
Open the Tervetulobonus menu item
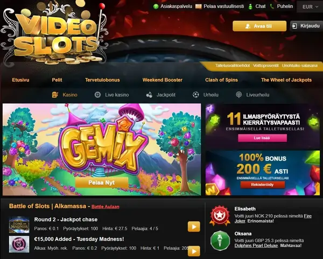(102, 80)
